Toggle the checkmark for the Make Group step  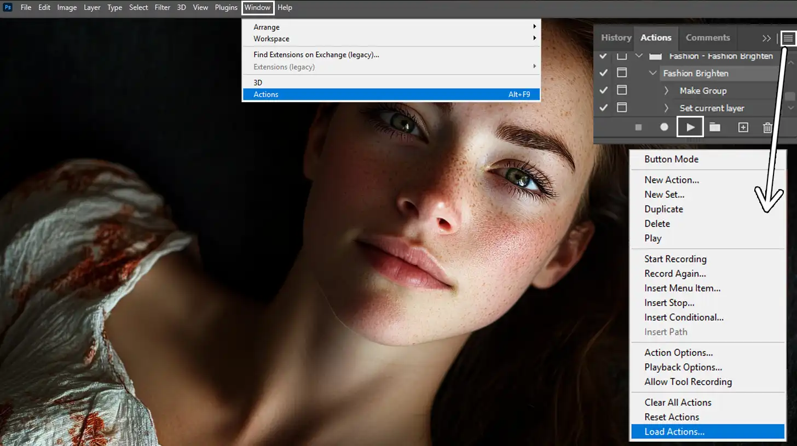(603, 90)
